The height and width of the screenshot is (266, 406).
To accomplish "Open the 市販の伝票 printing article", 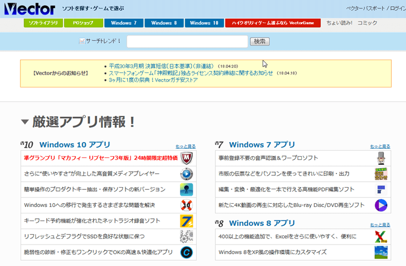I will 284,174.
